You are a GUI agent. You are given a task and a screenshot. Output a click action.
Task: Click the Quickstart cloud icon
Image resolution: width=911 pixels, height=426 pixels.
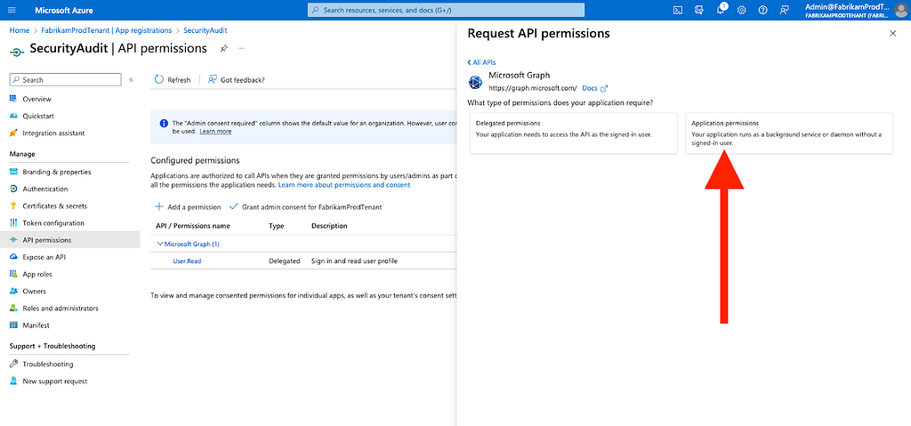pyautogui.click(x=13, y=116)
